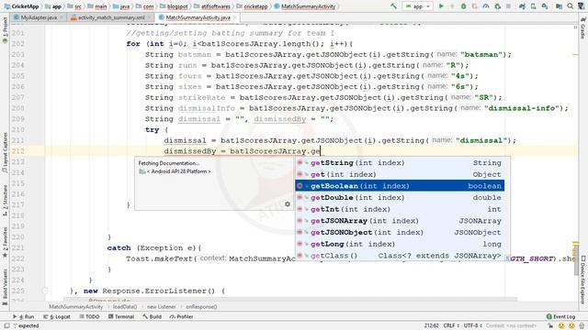Click CricketApp in the navigation bar
588x330 pixels.
coord(21,6)
